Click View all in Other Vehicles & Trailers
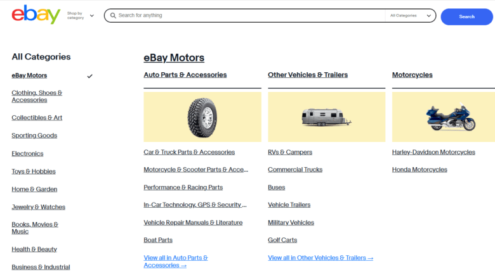495x271 pixels. (320, 258)
